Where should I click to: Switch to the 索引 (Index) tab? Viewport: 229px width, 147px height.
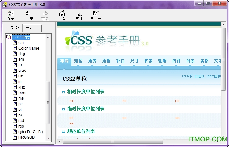32,28
